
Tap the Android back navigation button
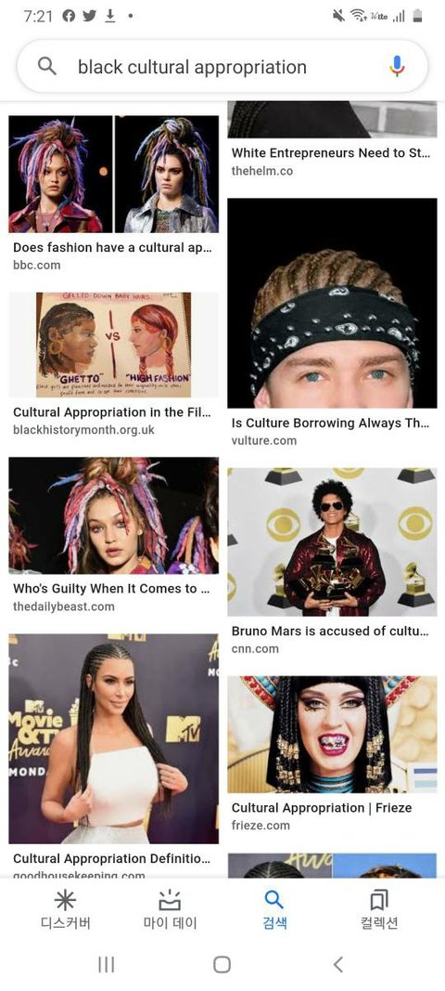click(x=338, y=964)
